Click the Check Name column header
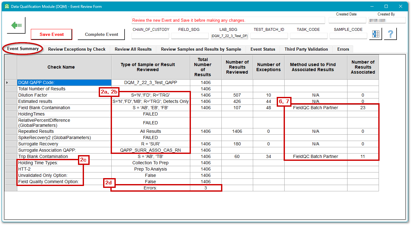The height and width of the screenshot is (225, 411). 61,67
